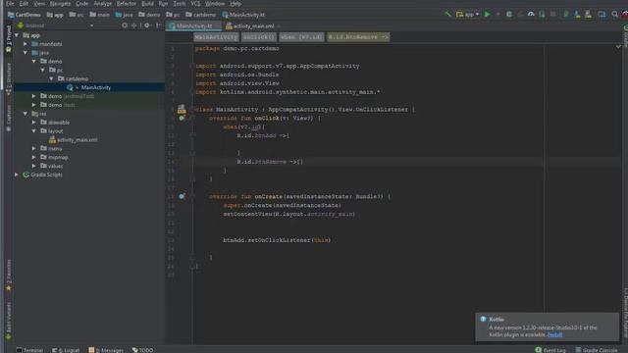
Task: Open the Messages tool window button
Action: click(x=106, y=350)
